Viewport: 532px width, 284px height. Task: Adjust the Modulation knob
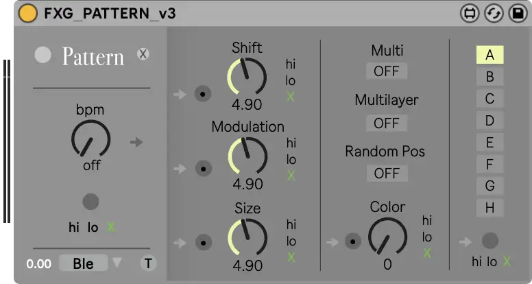[247, 156]
